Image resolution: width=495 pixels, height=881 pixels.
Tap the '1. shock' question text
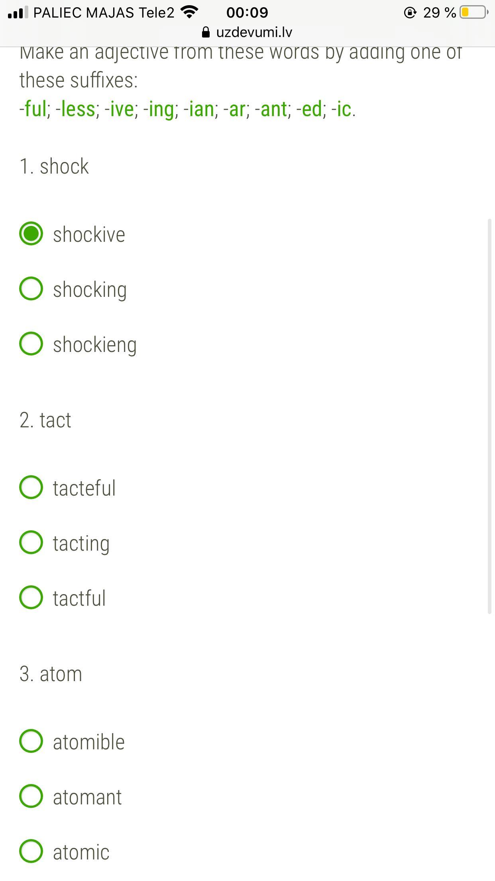[54, 166]
